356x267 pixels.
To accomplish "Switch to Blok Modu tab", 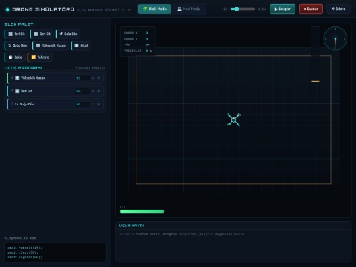I will pyautogui.click(x=155, y=9).
